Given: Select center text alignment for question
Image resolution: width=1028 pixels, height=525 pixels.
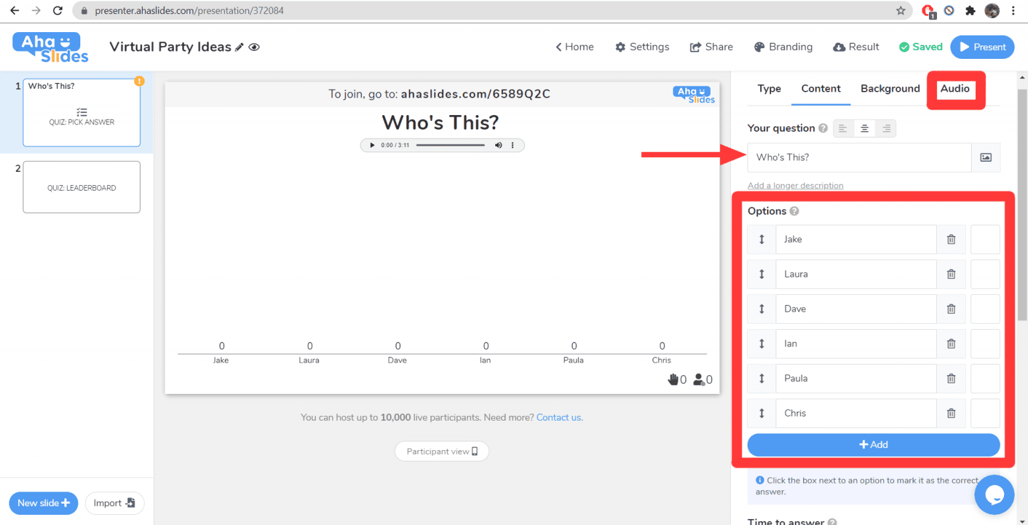Looking at the screenshot, I should (864, 128).
